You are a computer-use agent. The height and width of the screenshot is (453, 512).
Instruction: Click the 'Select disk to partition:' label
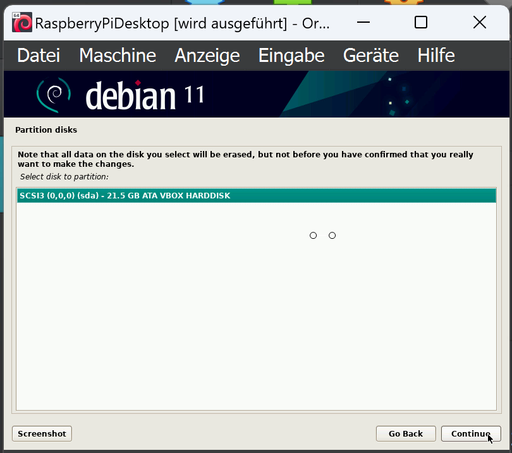tap(64, 176)
